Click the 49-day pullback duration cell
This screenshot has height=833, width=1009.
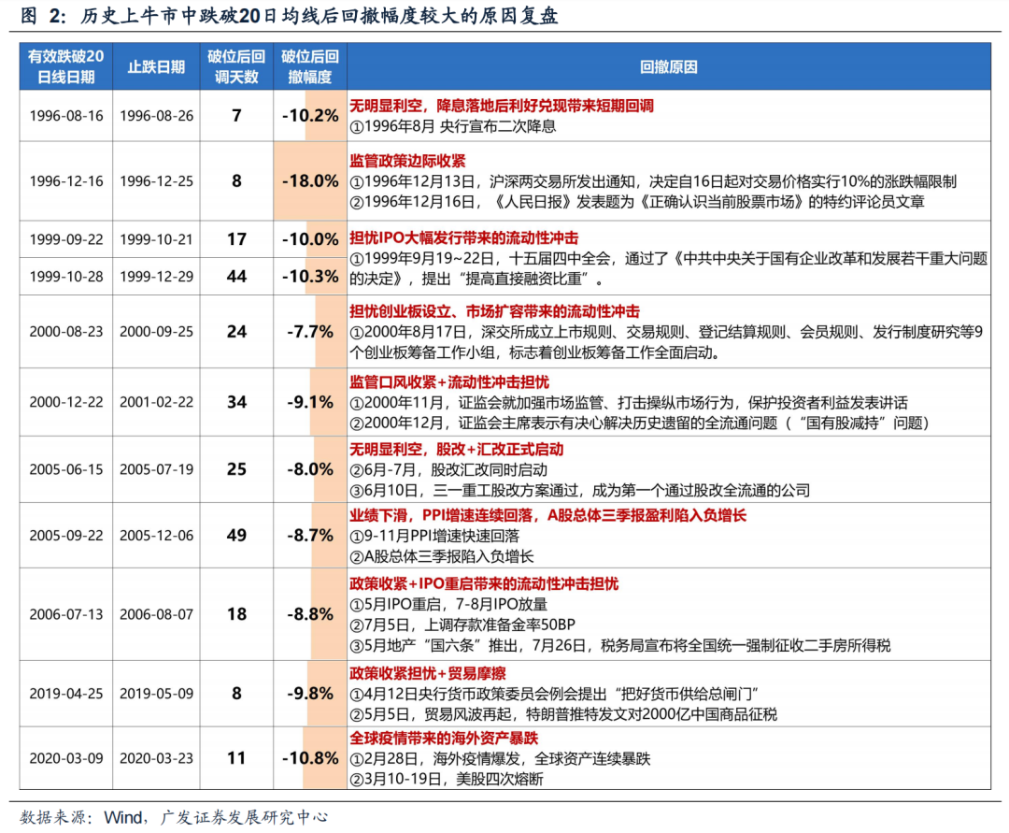tap(236, 536)
